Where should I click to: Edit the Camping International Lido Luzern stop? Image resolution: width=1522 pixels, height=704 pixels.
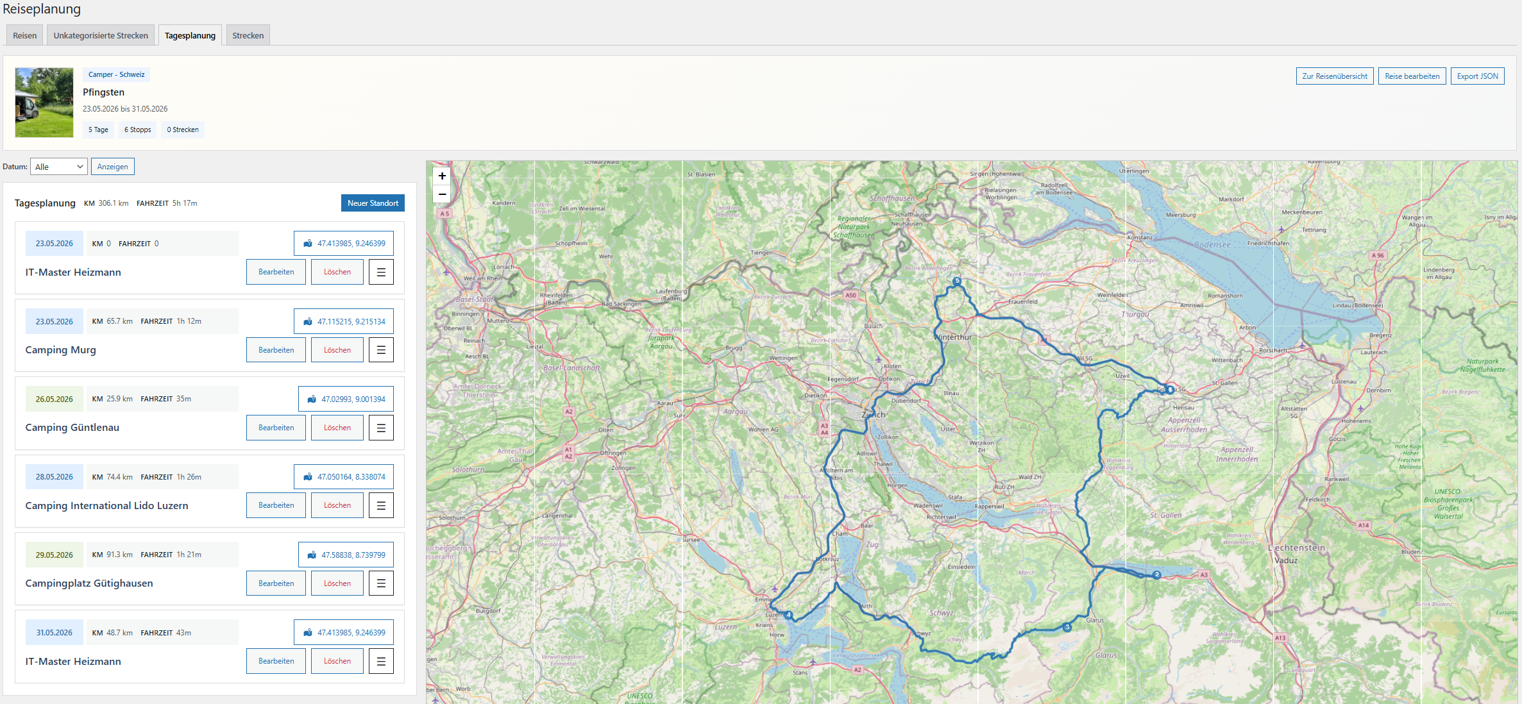click(x=276, y=505)
